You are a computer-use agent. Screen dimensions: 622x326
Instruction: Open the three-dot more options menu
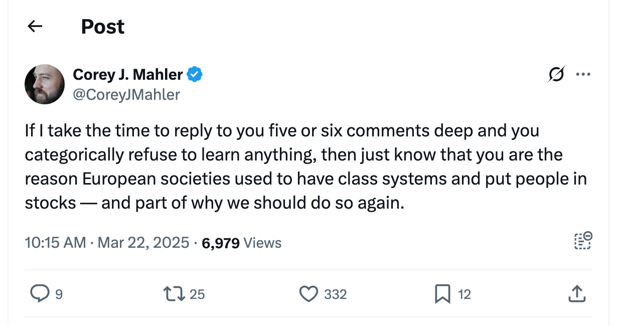583,75
